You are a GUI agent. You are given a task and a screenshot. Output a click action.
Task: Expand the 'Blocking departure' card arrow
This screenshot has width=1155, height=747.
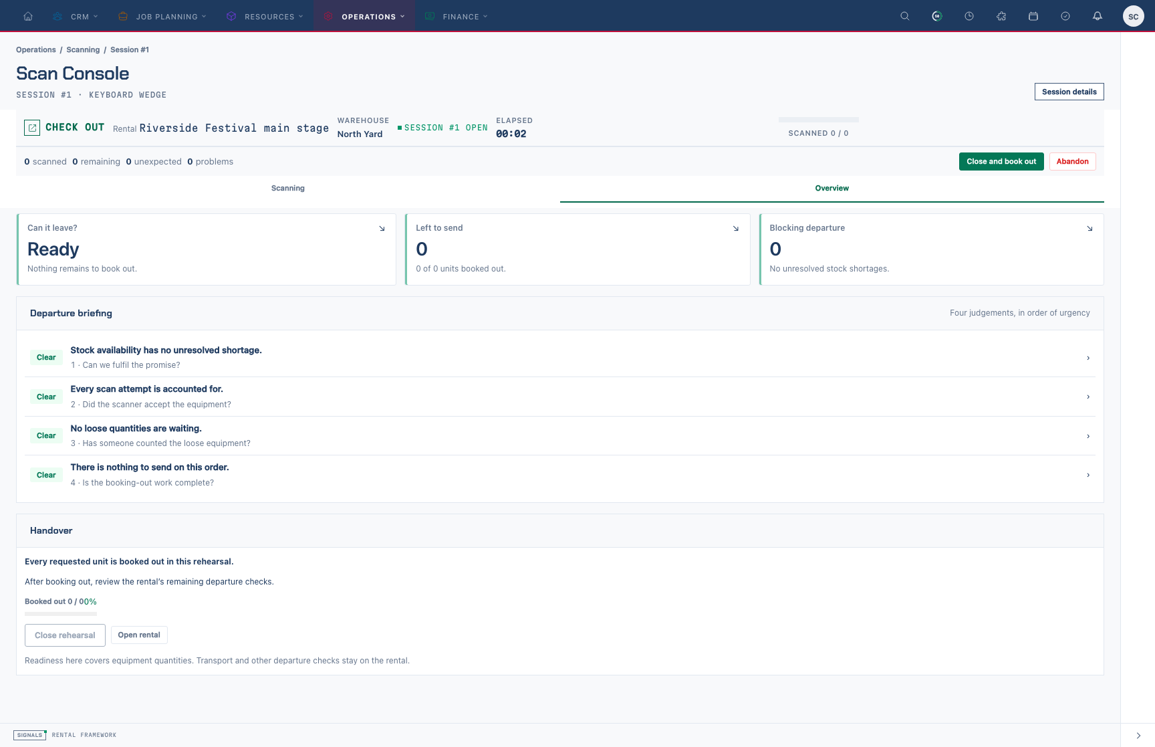click(x=1089, y=229)
